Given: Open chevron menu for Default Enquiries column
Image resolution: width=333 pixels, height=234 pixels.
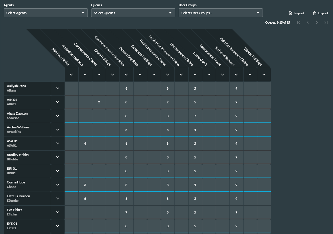Looking at the screenshot, I should pyautogui.click(x=140, y=75).
